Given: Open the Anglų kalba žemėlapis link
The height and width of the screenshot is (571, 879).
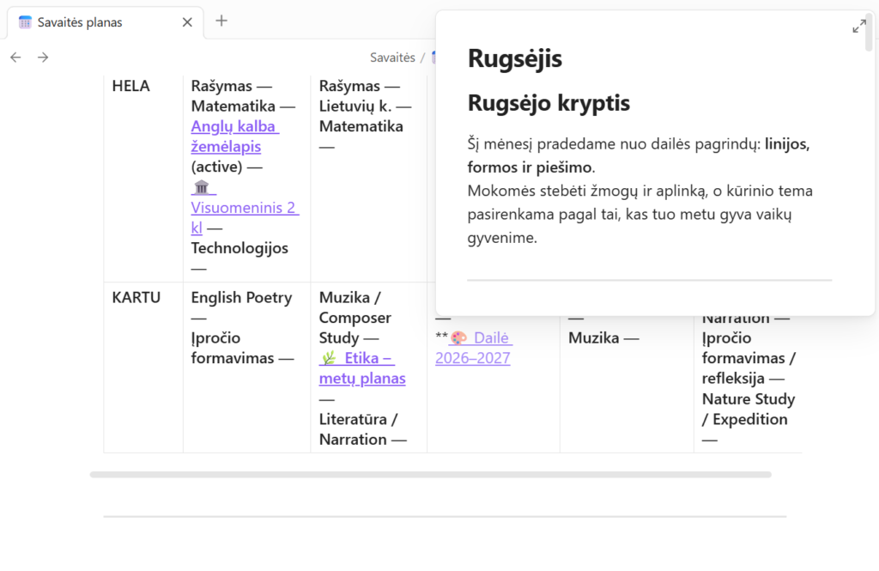Looking at the screenshot, I should [x=235, y=137].
